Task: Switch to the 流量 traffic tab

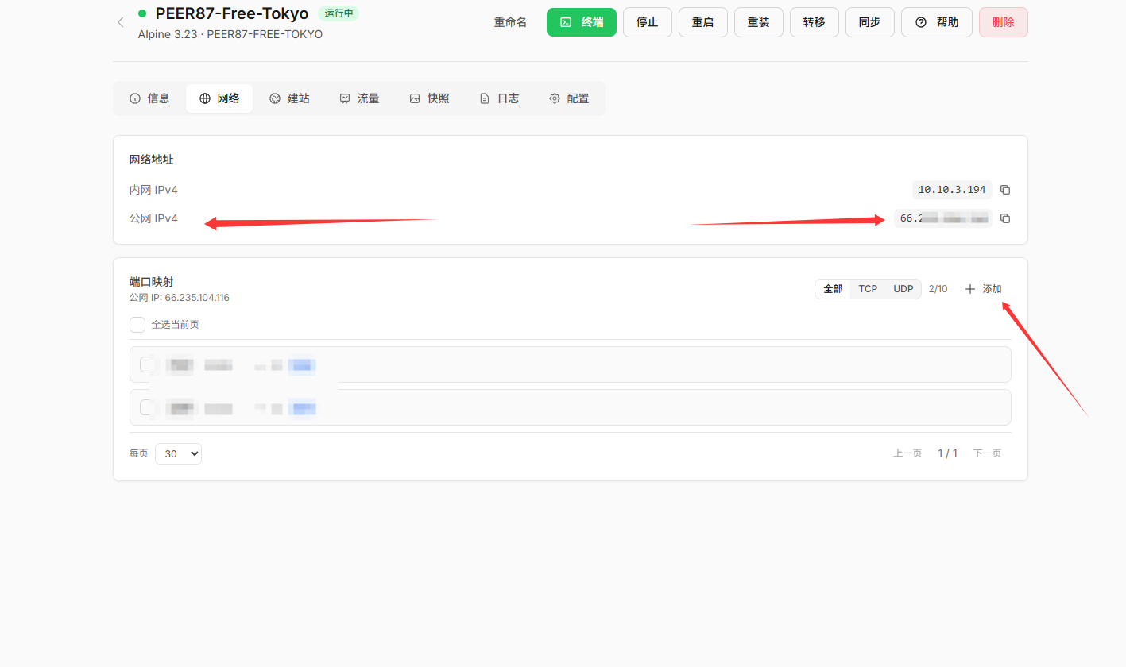Action: (359, 98)
